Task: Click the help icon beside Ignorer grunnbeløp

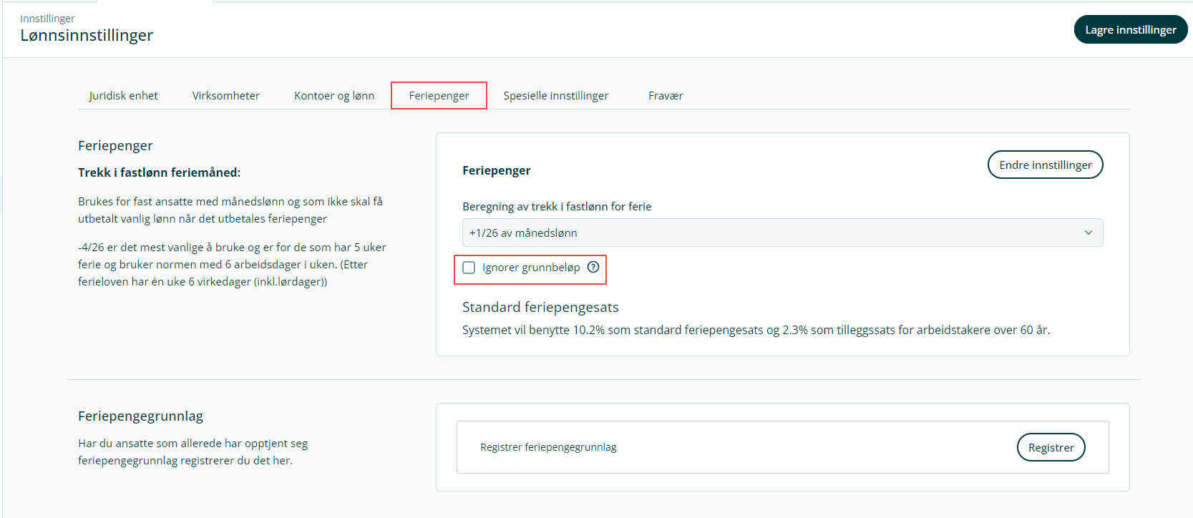Action: (x=593, y=268)
